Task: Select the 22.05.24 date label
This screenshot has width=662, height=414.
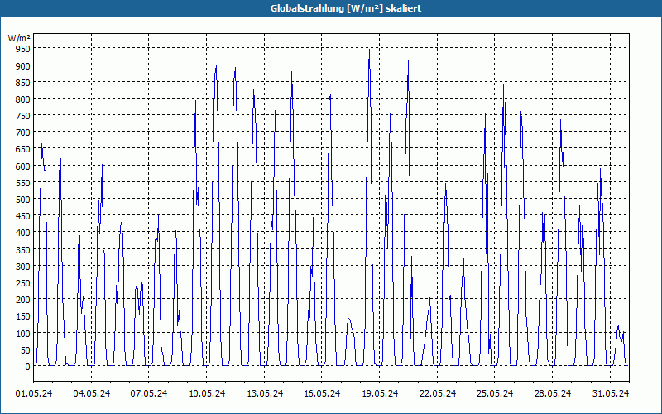Action: (x=438, y=393)
